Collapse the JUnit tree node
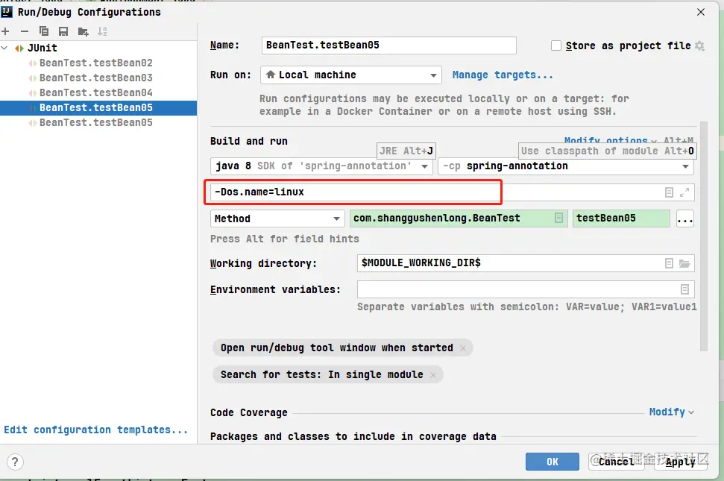Screen dimensions: 724x481 (6, 48)
